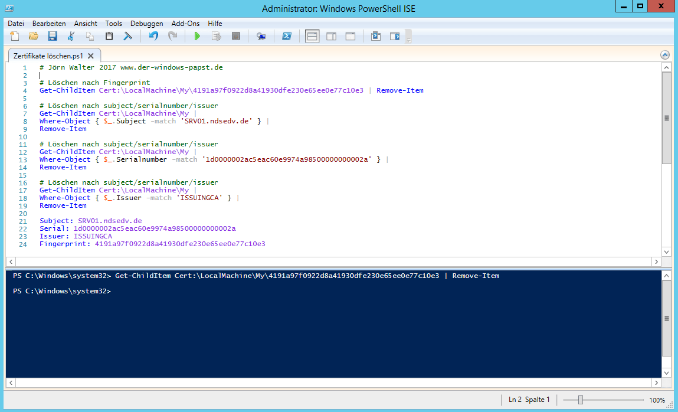Collapse the script pane with the top-right chevron

coord(665,54)
